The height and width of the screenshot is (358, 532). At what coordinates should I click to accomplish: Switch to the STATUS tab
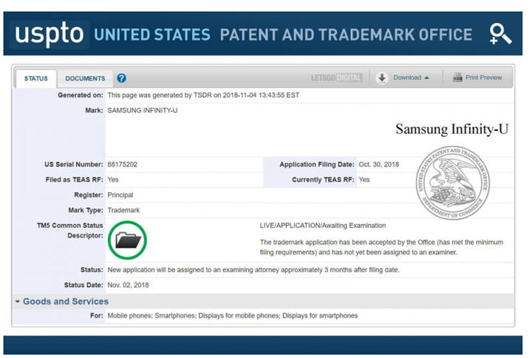pyautogui.click(x=35, y=78)
